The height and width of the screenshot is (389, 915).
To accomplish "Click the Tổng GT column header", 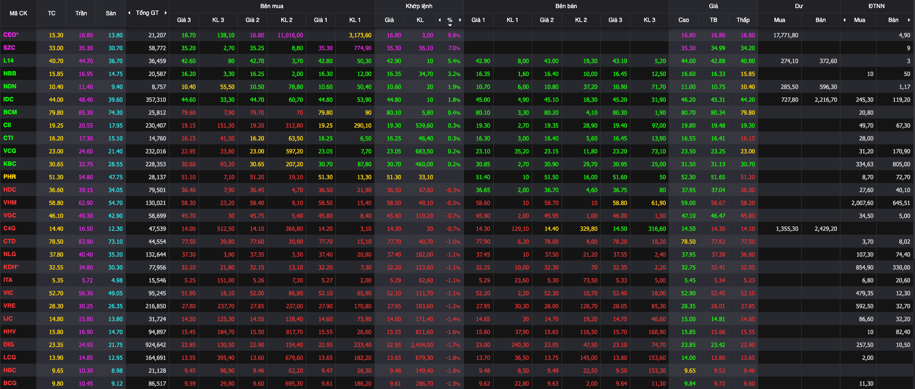I will (147, 13).
